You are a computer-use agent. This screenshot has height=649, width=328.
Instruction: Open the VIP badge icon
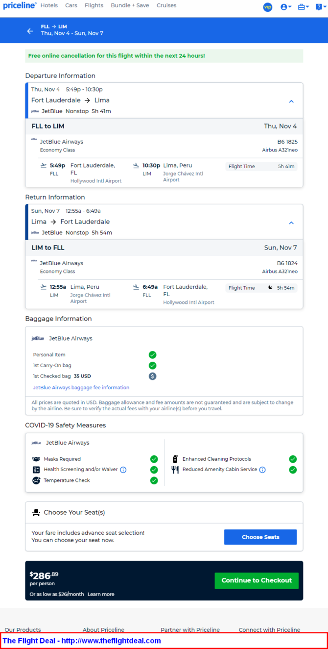click(x=267, y=7)
